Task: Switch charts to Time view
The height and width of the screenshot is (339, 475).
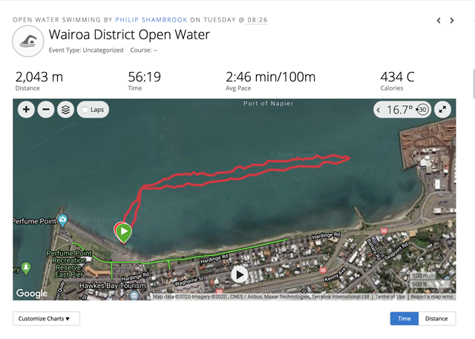Action: (404, 318)
